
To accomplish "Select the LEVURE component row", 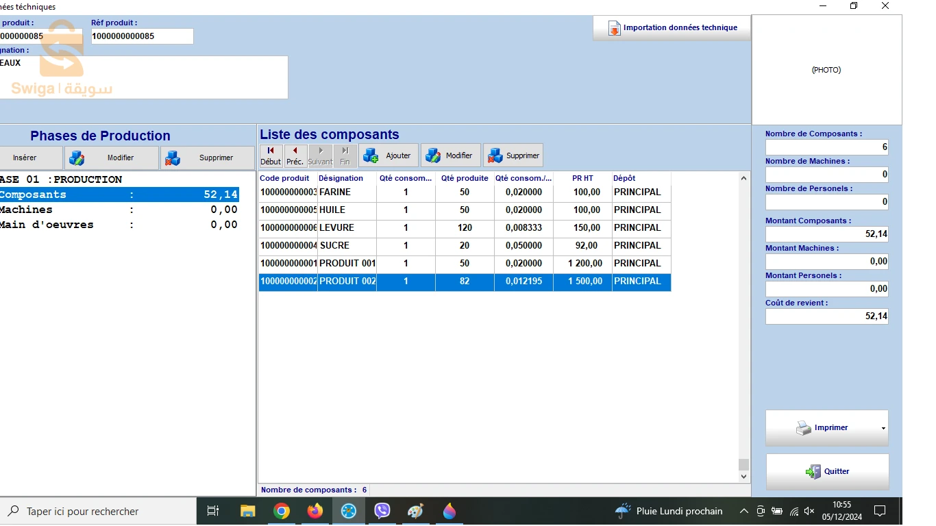I will 465,228.
